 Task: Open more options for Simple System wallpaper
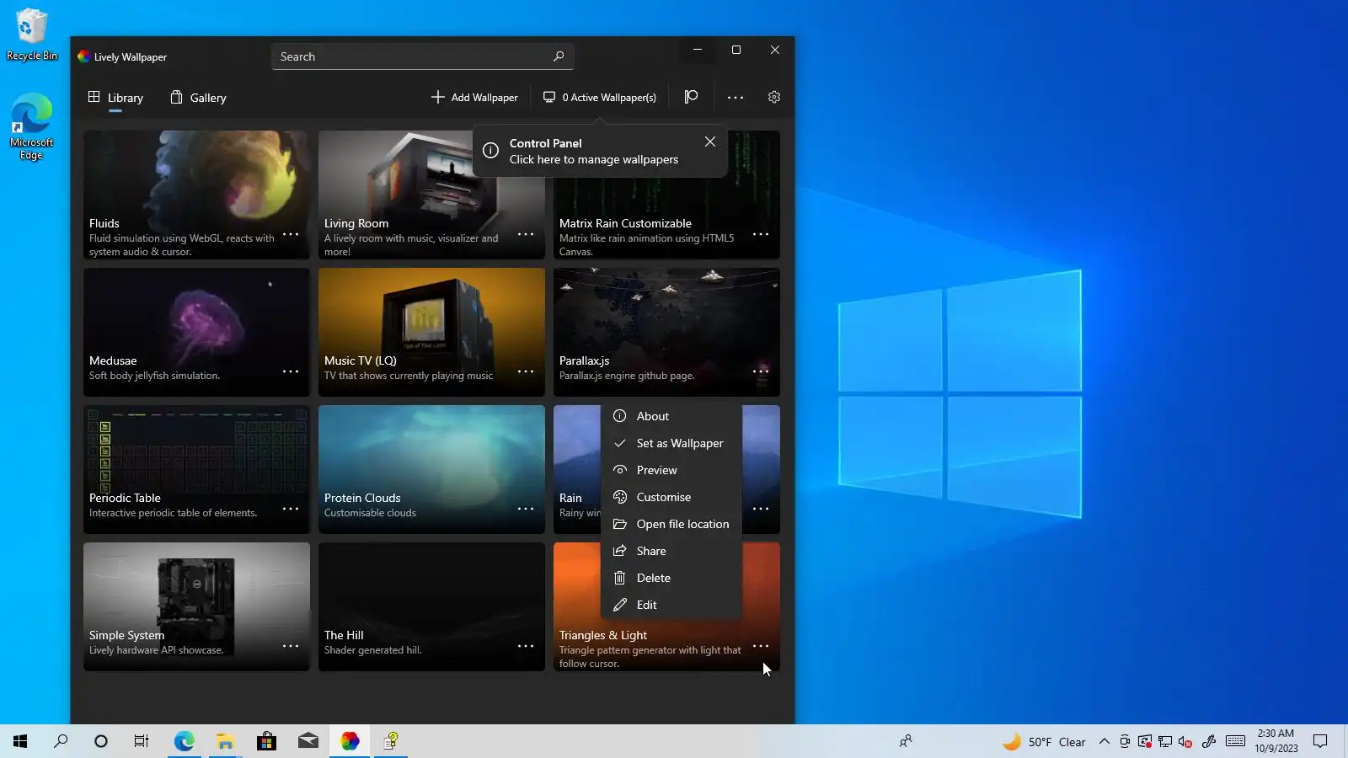tap(291, 646)
